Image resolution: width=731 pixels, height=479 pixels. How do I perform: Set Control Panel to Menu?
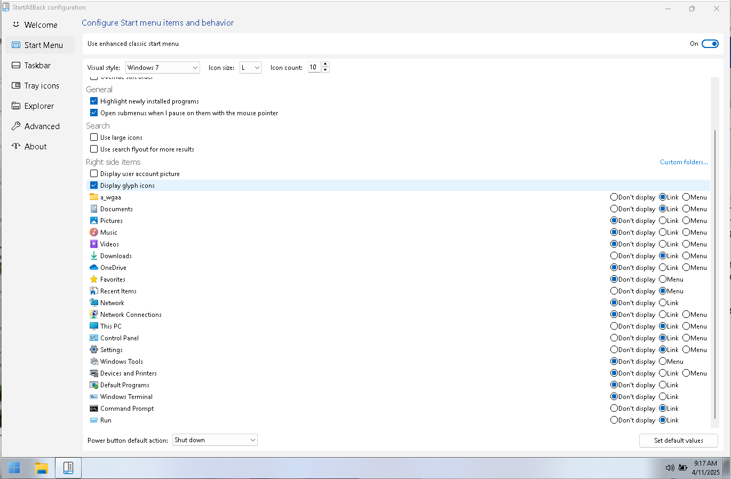[686, 338]
